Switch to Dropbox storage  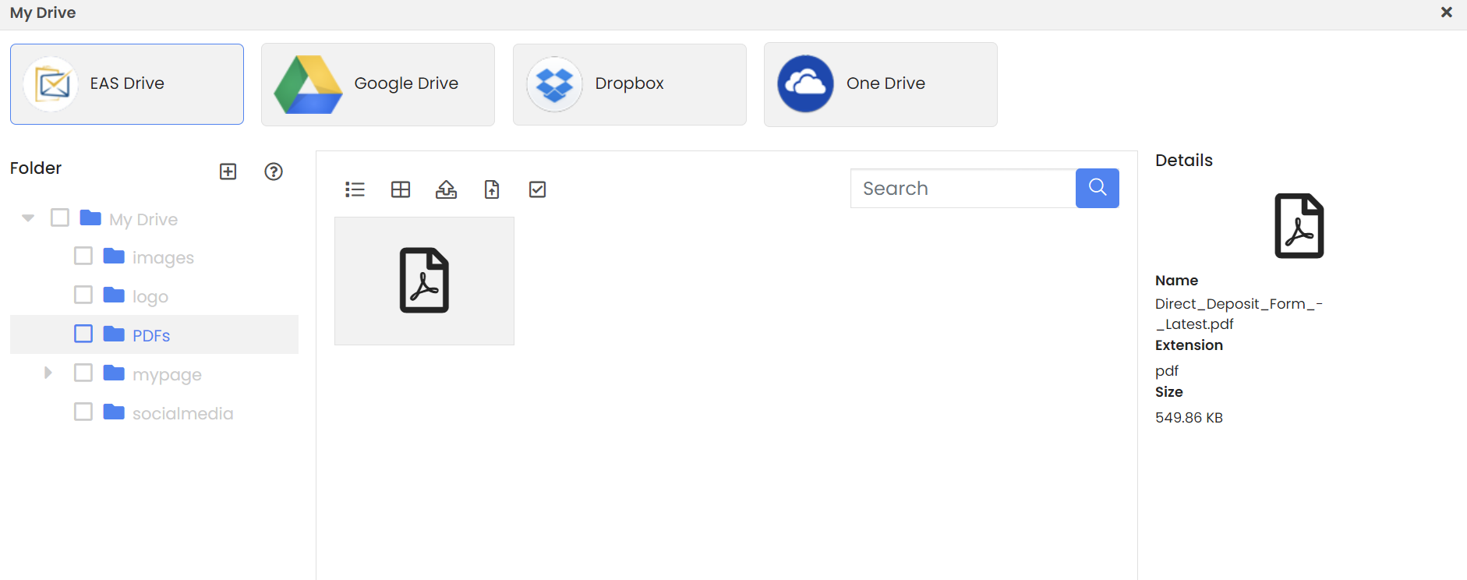coord(629,84)
